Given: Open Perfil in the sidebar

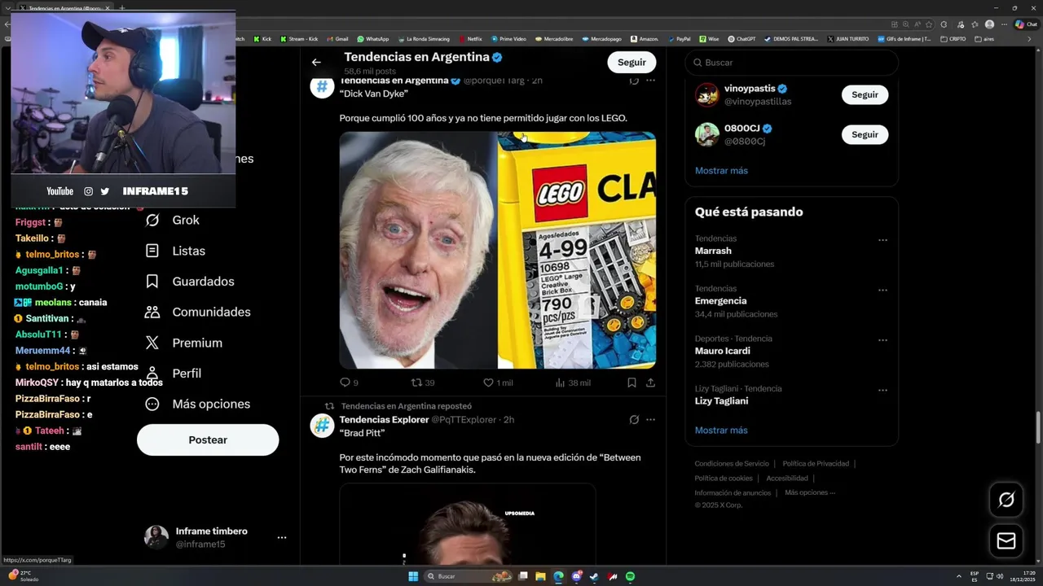Looking at the screenshot, I should pyautogui.click(x=173, y=373).
